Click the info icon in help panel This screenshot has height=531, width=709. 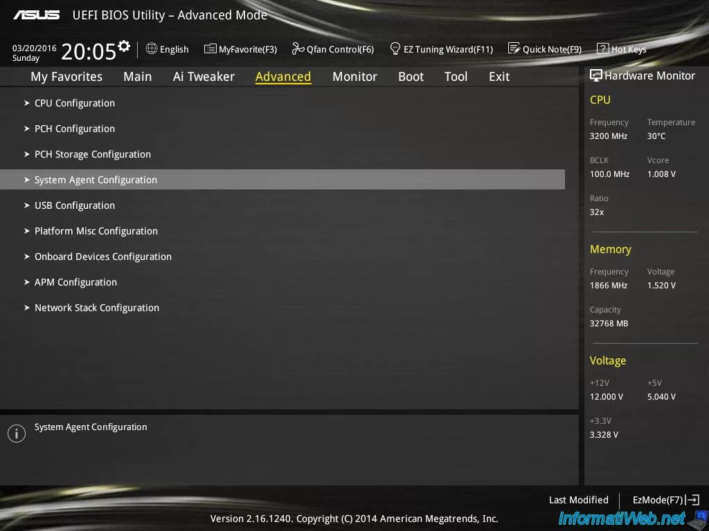pyautogui.click(x=17, y=434)
